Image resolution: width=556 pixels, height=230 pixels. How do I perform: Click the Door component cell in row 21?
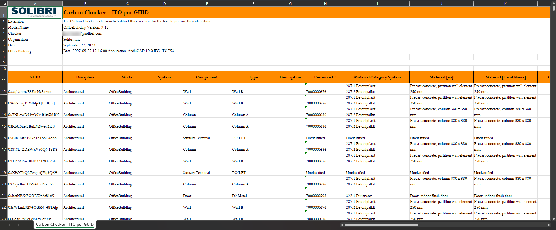pyautogui.click(x=207, y=193)
